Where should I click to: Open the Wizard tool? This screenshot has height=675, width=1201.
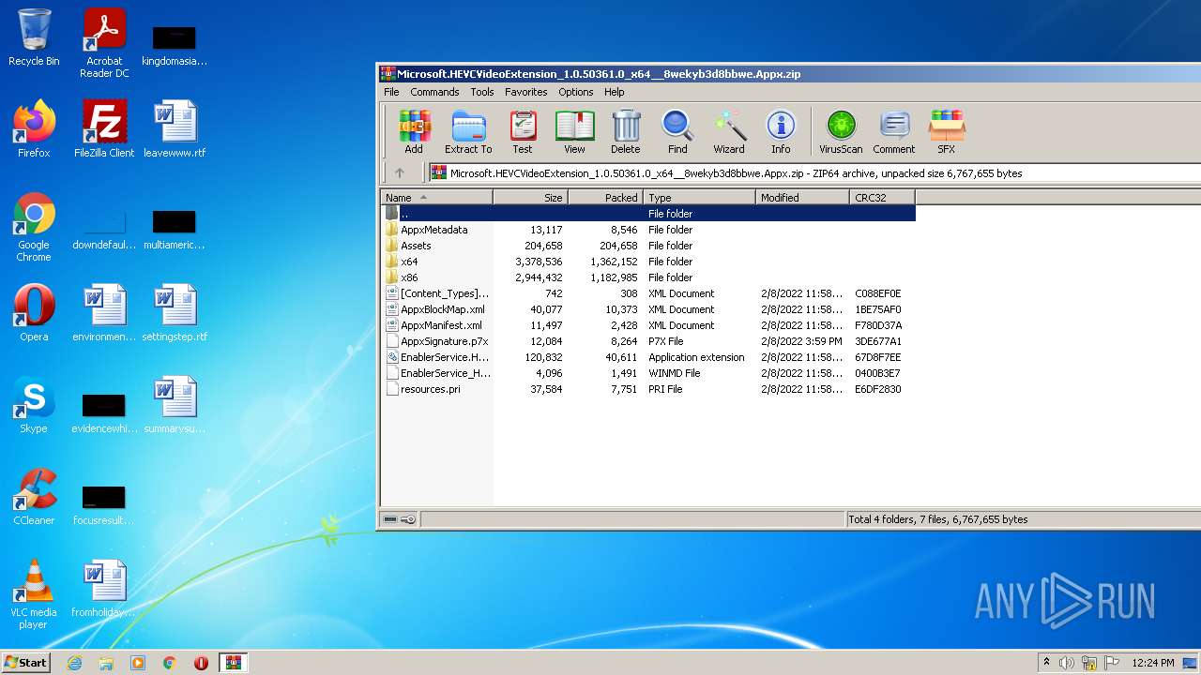pos(729,132)
